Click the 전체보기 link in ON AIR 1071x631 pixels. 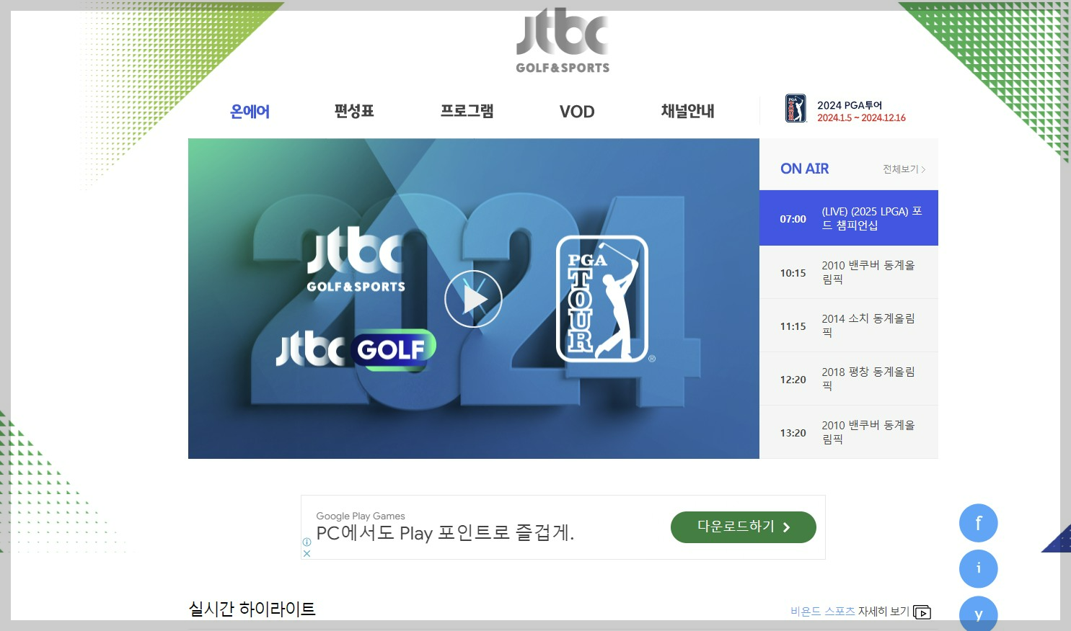pyautogui.click(x=900, y=169)
